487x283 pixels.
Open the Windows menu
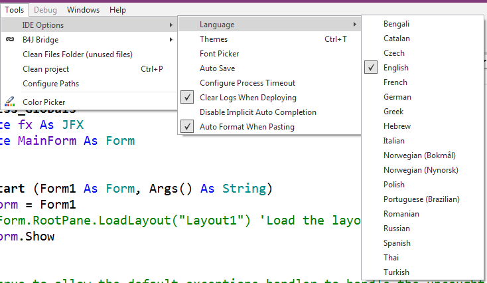click(x=83, y=10)
